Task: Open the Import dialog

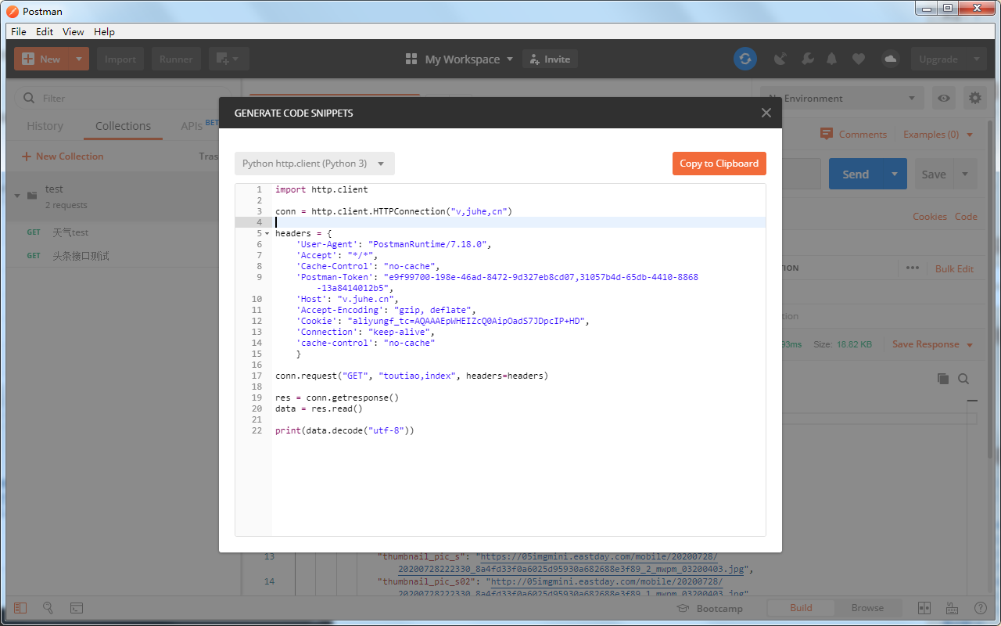Action: coord(120,59)
